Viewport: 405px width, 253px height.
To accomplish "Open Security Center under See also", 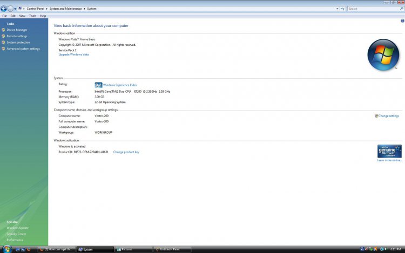I will click(x=16, y=234).
